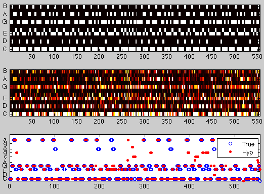Click tick 100 under the True/Hyp scatter plot
This screenshot has width=264, height=194.
click(x=54, y=186)
